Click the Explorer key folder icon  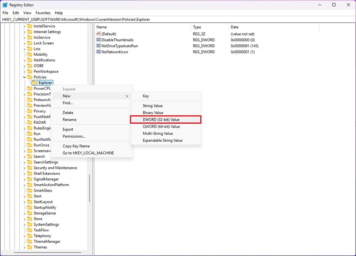pyautogui.click(x=35, y=82)
